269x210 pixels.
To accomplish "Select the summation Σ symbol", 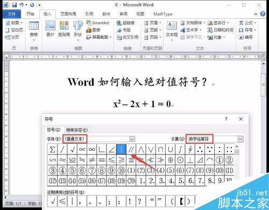I will tap(53, 149).
